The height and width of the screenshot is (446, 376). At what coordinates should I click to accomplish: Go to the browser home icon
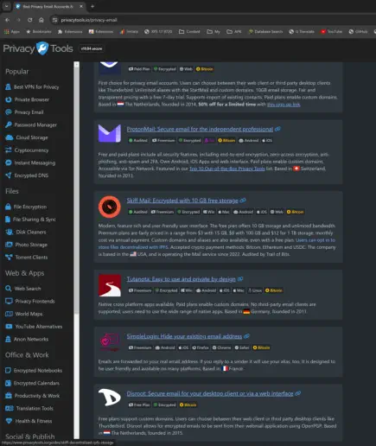tap(41, 20)
